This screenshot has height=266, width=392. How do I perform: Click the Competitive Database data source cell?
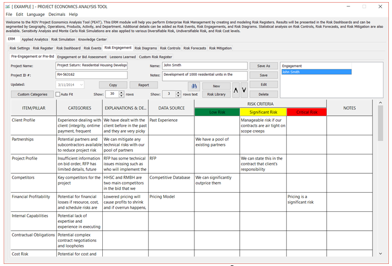click(171, 183)
